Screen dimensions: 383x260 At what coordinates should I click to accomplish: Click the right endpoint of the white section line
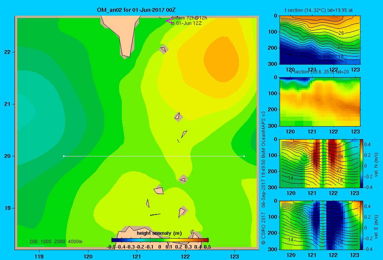pyautogui.click(x=244, y=156)
